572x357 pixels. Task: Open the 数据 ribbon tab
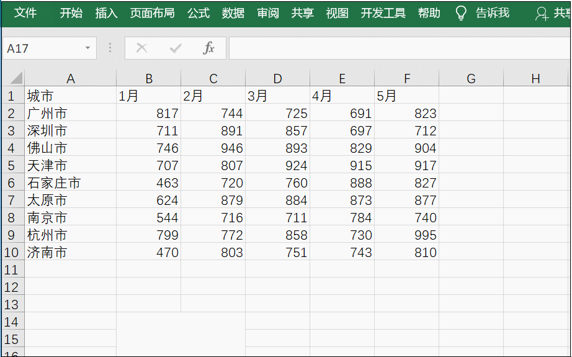[x=233, y=13]
